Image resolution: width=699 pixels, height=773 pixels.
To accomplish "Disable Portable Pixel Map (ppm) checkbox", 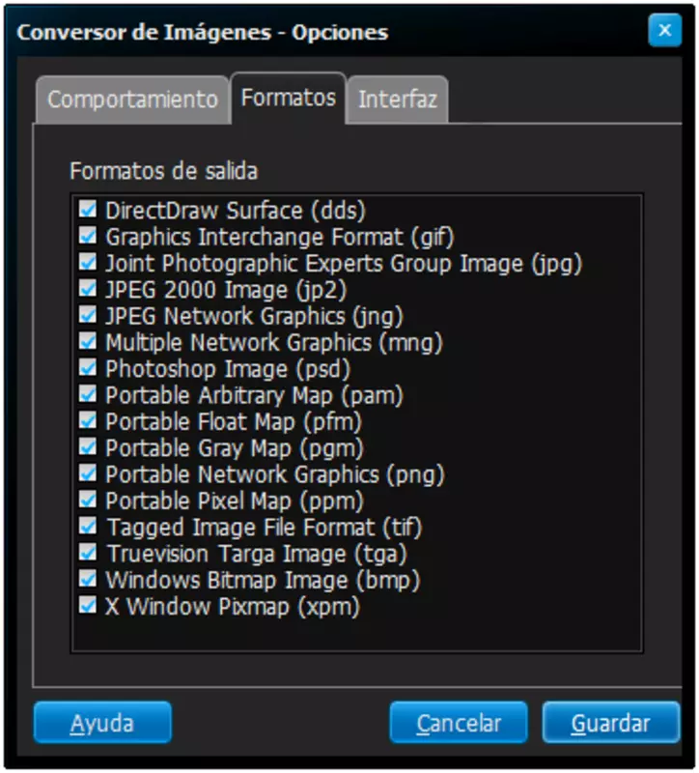I will coord(88,500).
